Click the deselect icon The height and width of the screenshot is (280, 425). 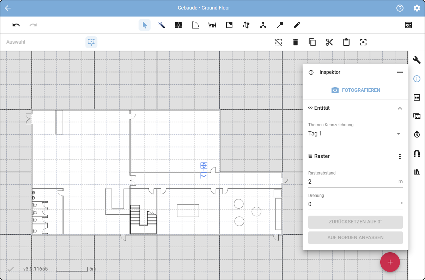279,42
